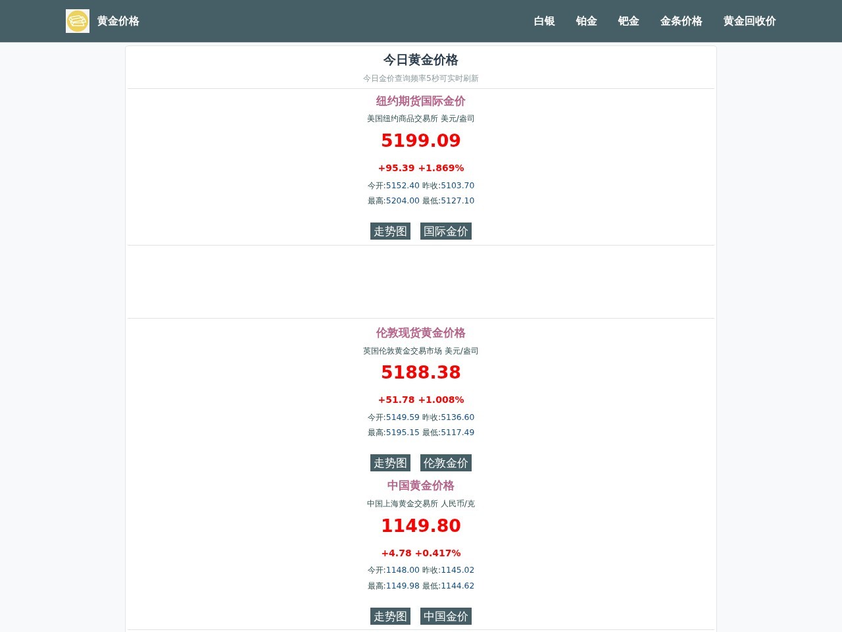The width and height of the screenshot is (842, 632).
Task: Click 走势图 under the London spot gold price
Action: pyautogui.click(x=389, y=463)
